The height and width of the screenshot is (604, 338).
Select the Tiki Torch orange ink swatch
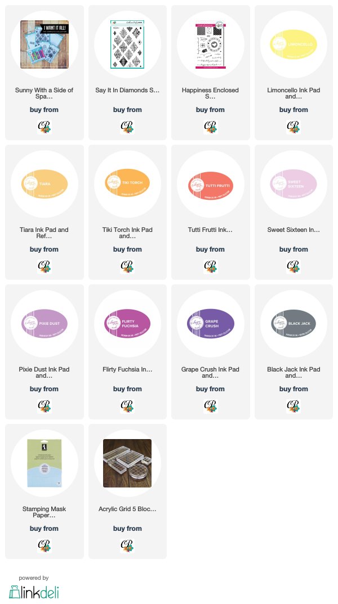pyautogui.click(x=127, y=184)
